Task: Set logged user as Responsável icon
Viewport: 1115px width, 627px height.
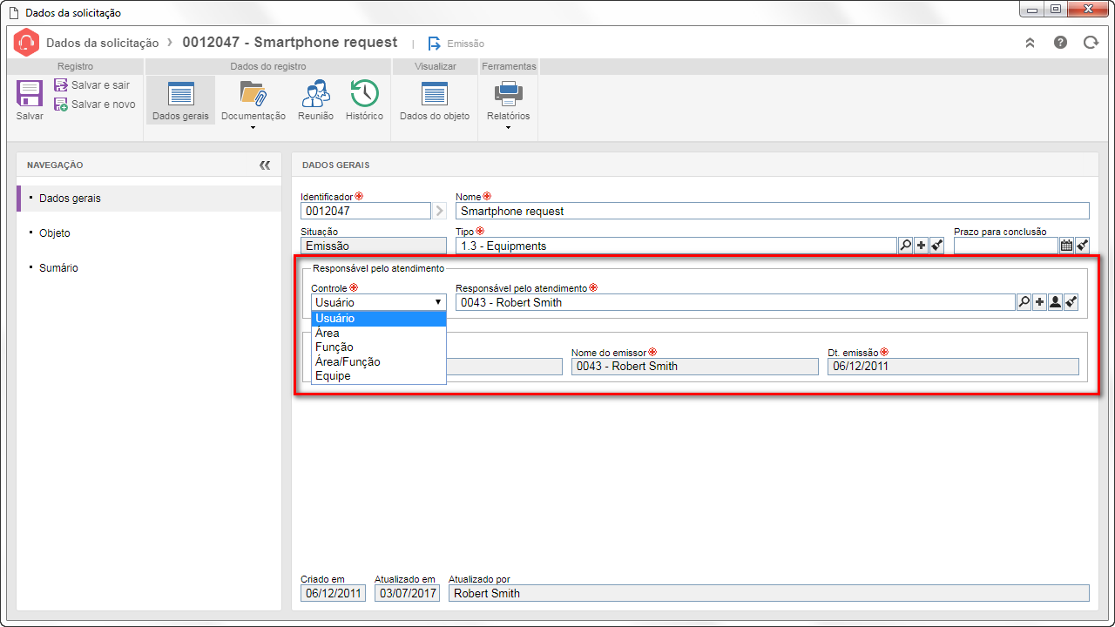Action: coord(1055,302)
